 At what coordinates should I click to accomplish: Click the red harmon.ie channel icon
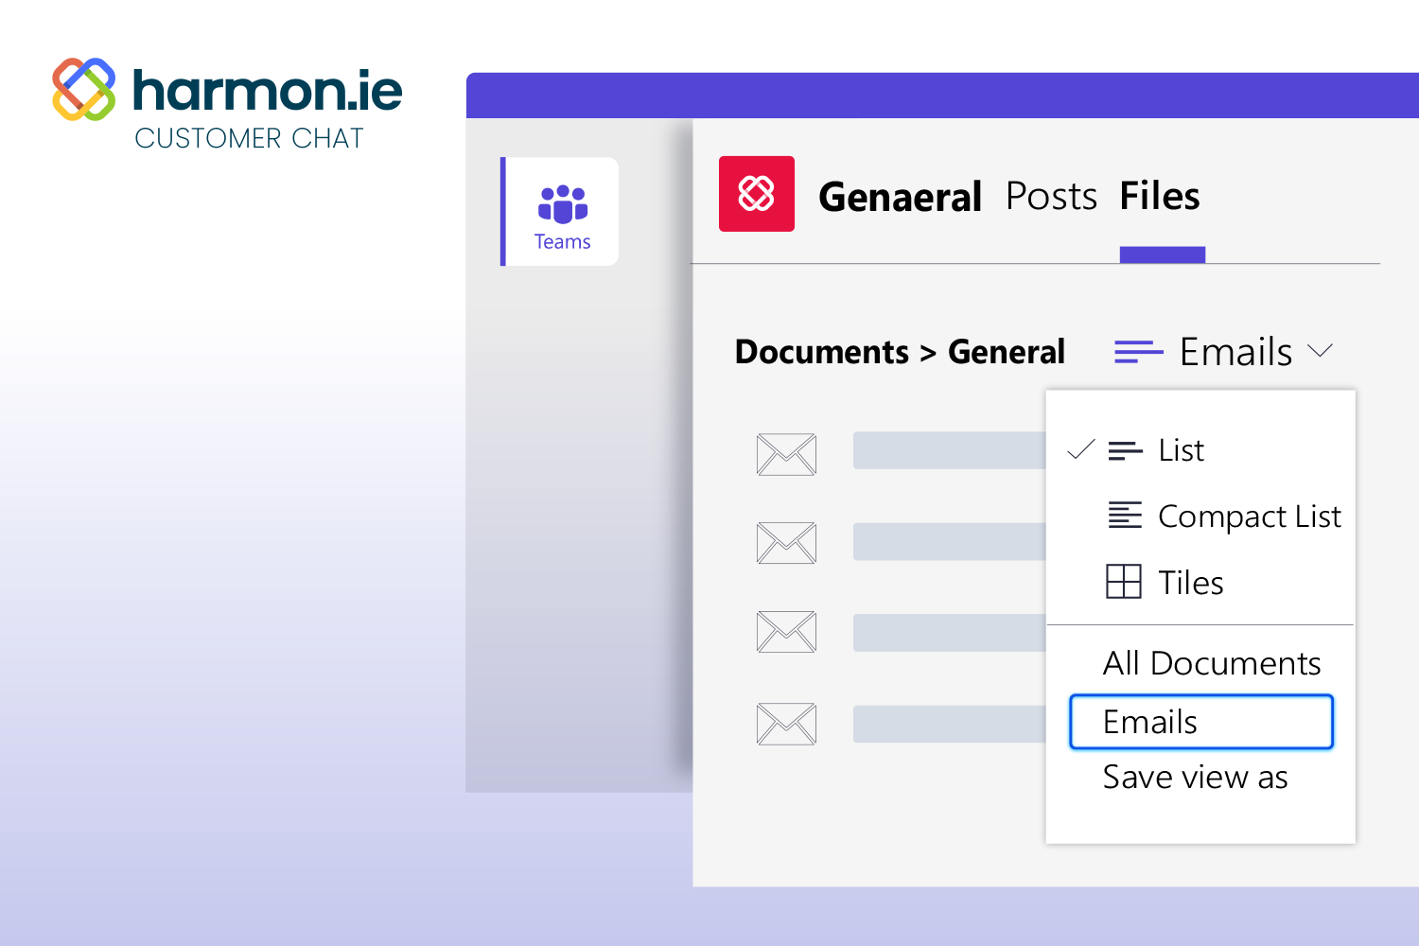757,194
